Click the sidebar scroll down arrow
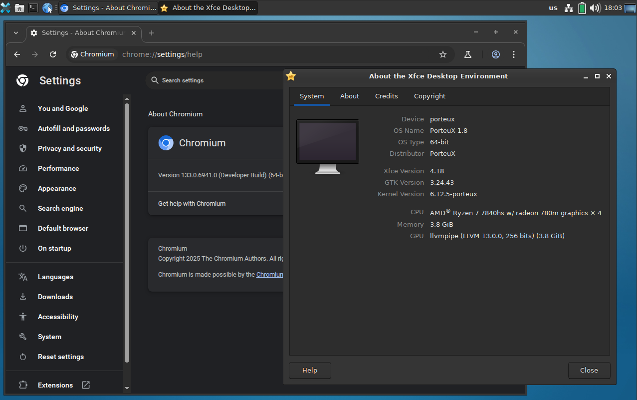 [127, 388]
